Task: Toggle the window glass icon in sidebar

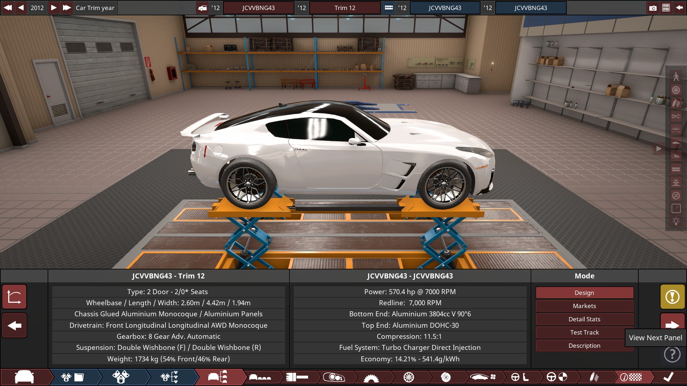Action: tap(676, 208)
